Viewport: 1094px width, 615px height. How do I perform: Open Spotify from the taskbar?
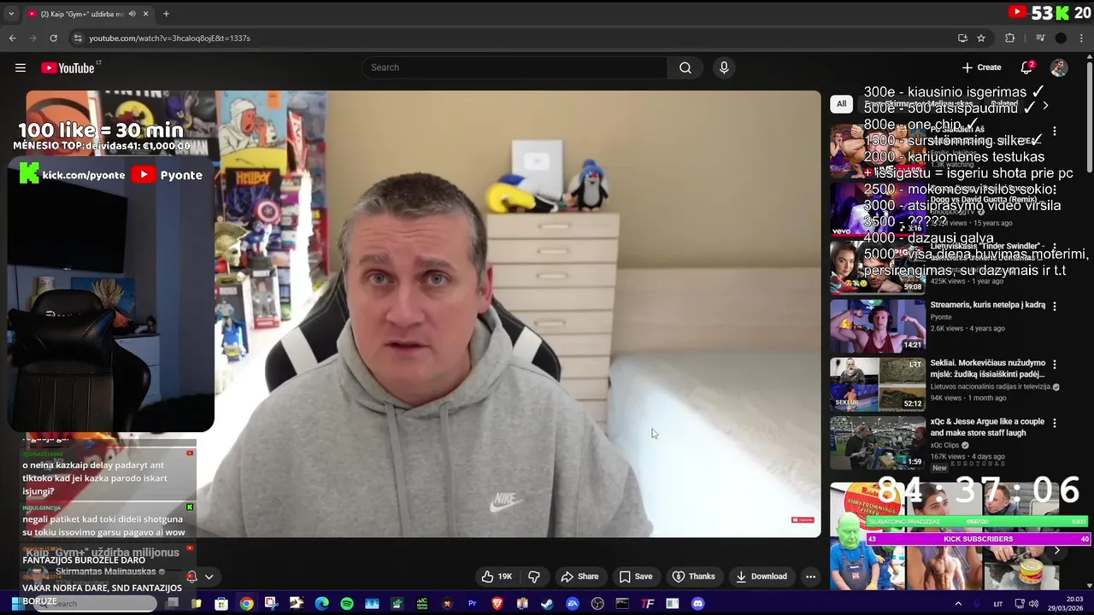(347, 604)
